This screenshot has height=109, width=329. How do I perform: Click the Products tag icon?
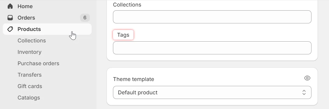(10, 29)
